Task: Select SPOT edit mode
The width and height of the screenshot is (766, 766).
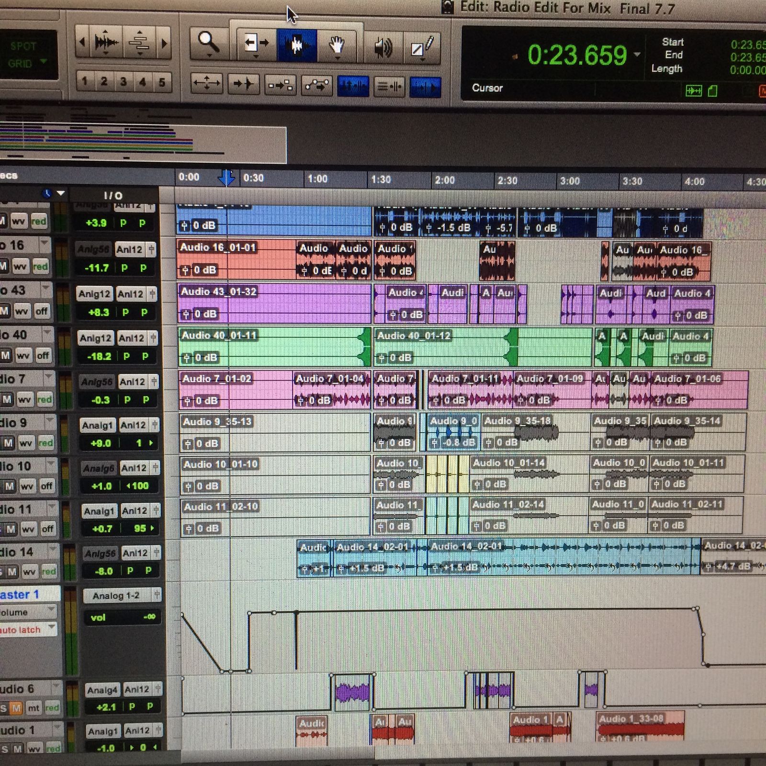Action: tap(23, 46)
